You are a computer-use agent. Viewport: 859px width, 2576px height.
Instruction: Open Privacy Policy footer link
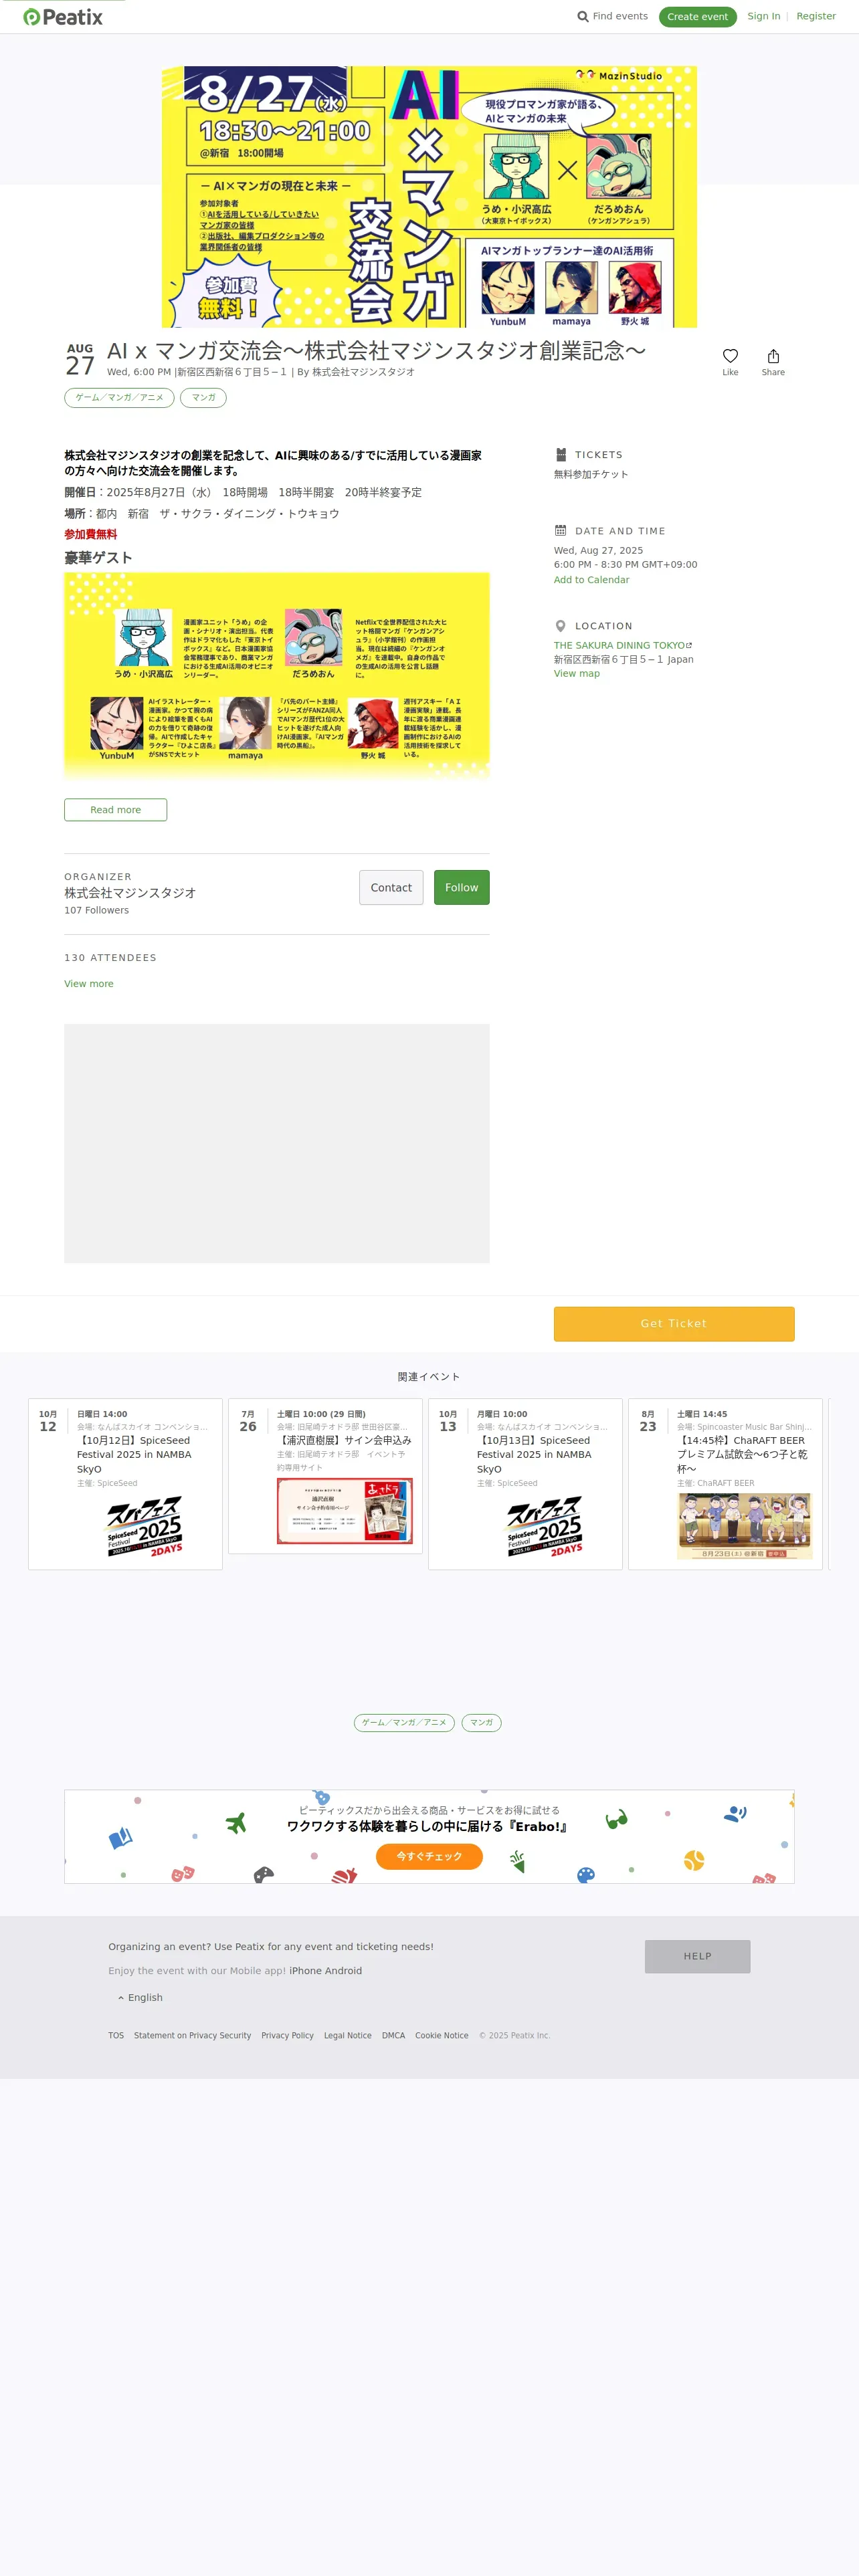287,2036
